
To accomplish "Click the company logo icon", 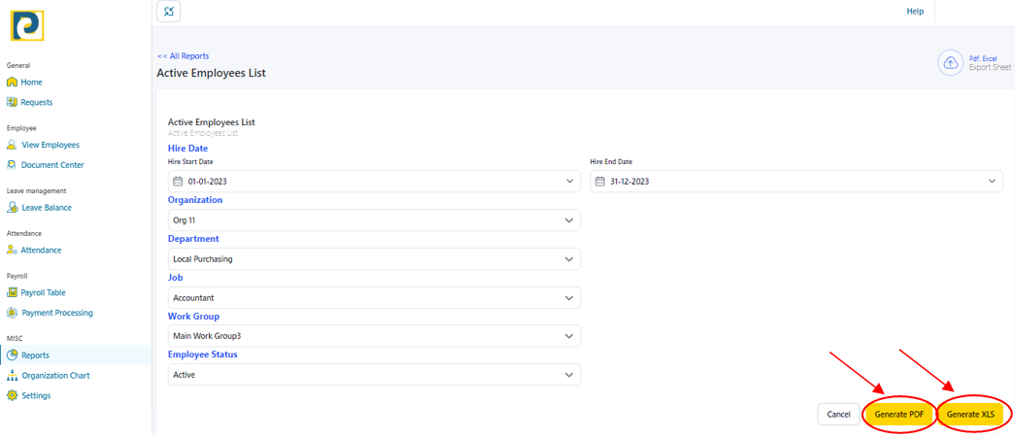I will click(27, 26).
